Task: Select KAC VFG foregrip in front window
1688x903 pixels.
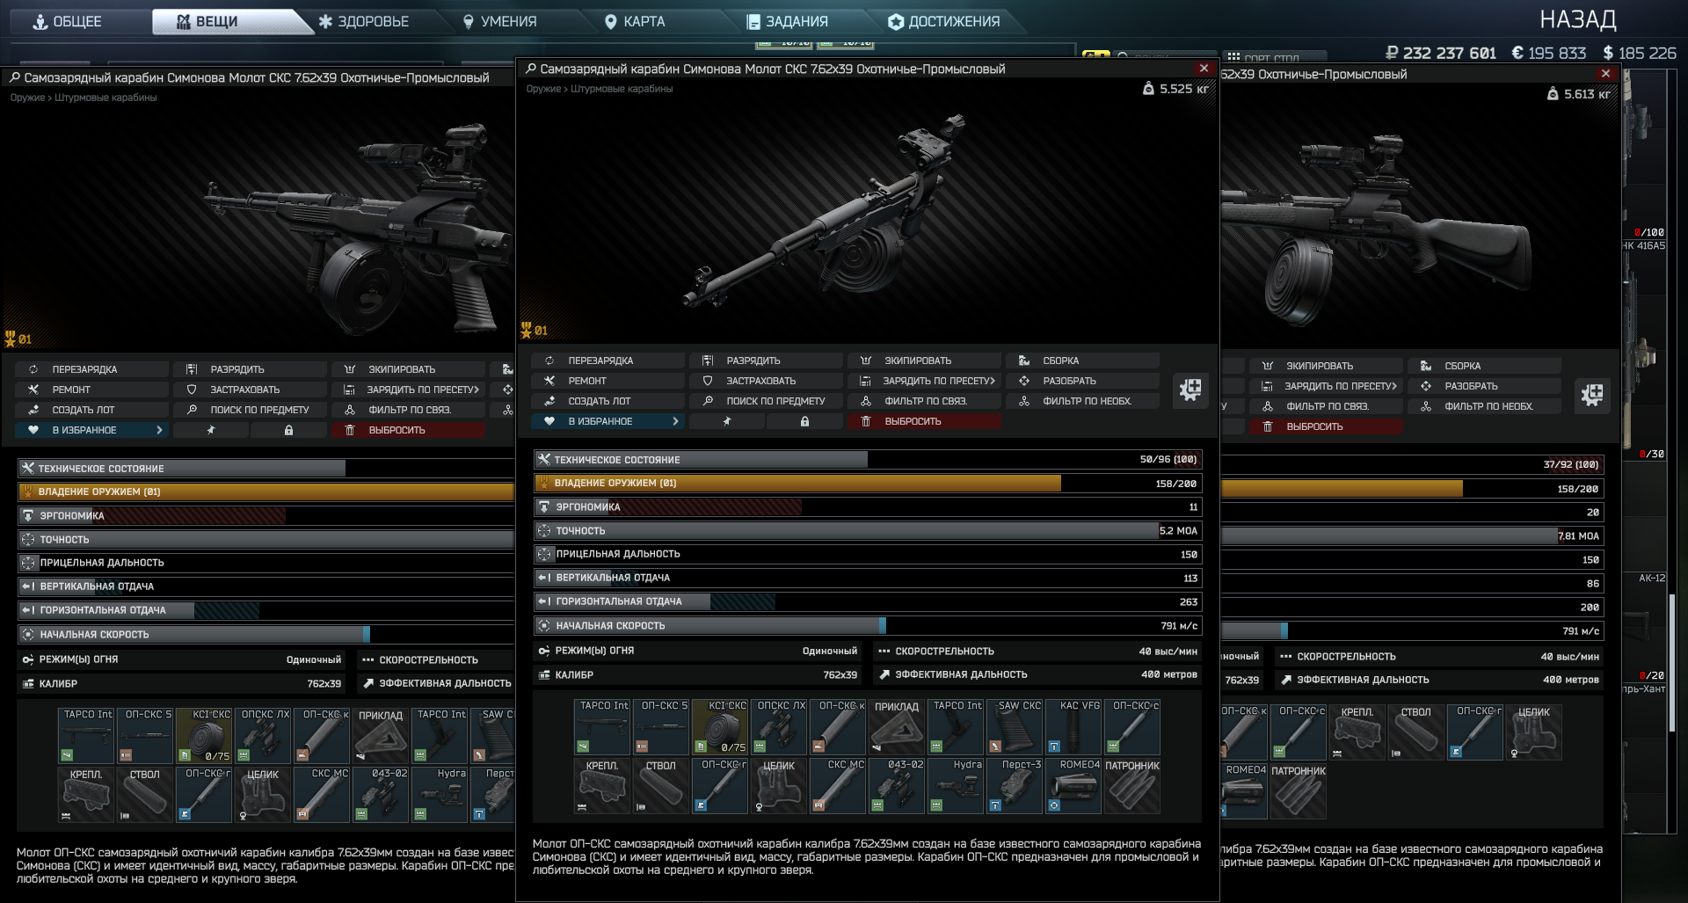Action: coord(1073,727)
